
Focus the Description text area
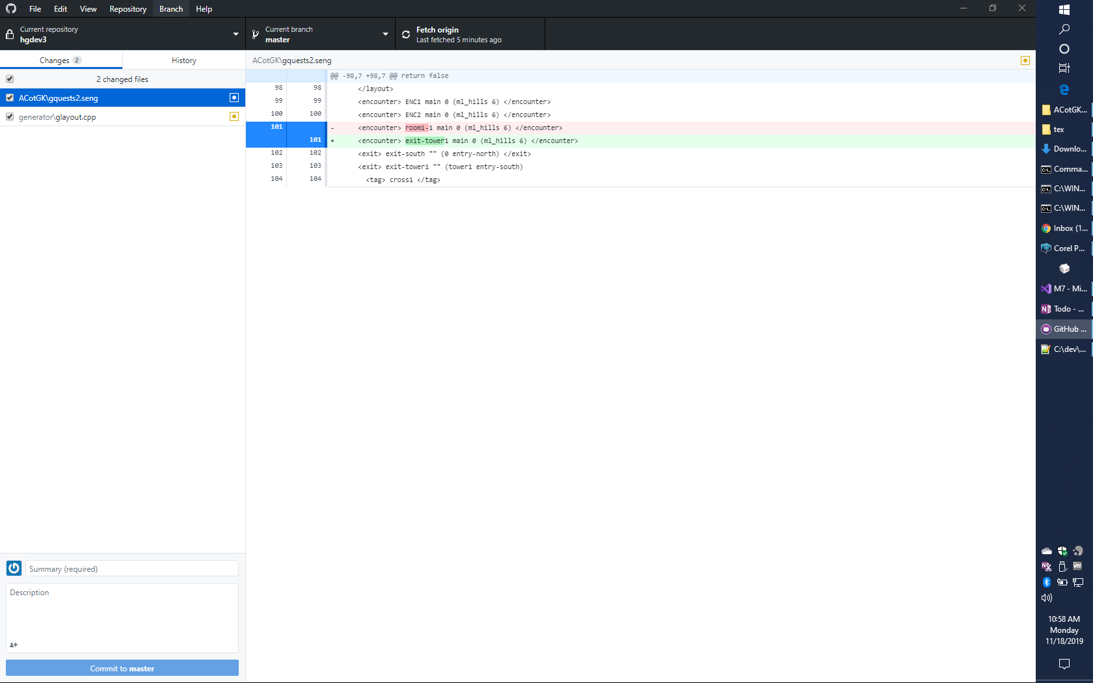[122, 617]
